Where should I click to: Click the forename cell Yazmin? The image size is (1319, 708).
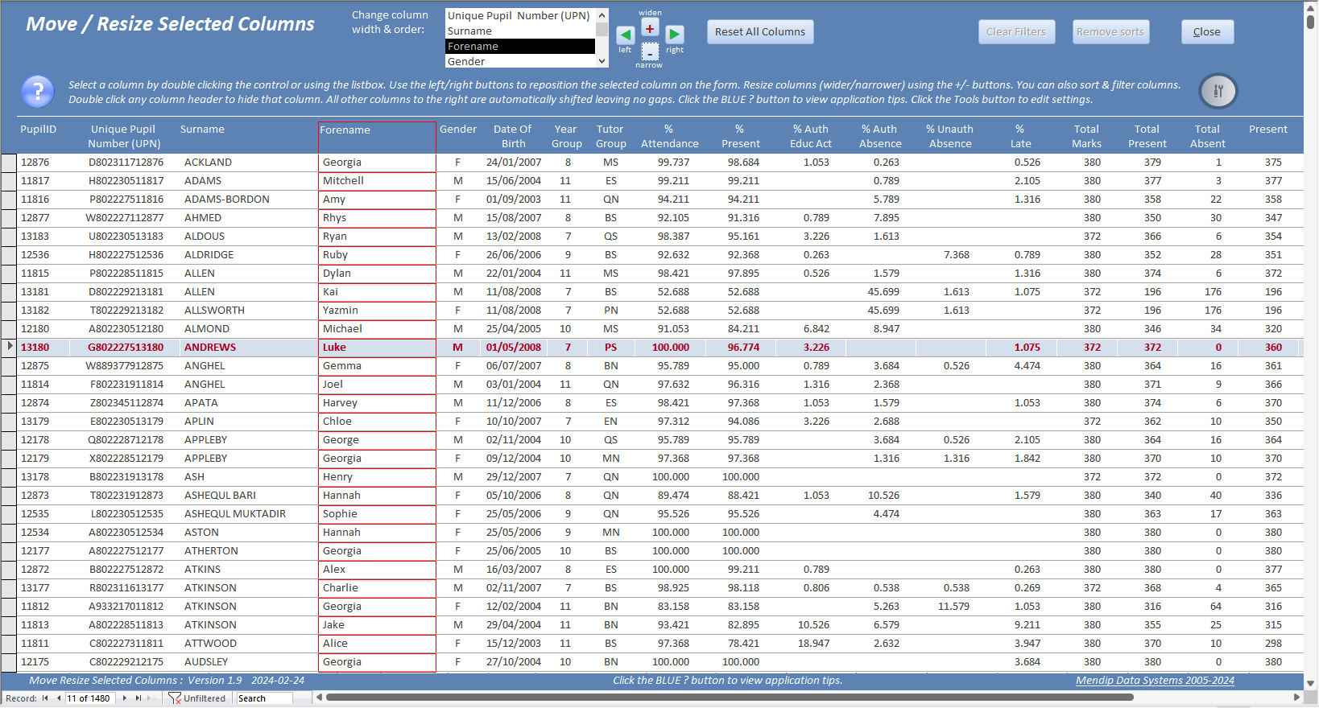click(377, 311)
